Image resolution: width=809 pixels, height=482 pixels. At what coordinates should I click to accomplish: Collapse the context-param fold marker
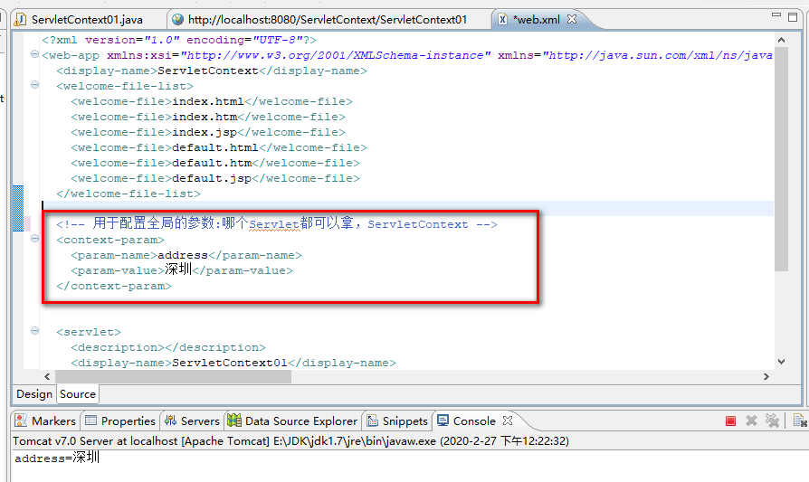pyautogui.click(x=34, y=239)
